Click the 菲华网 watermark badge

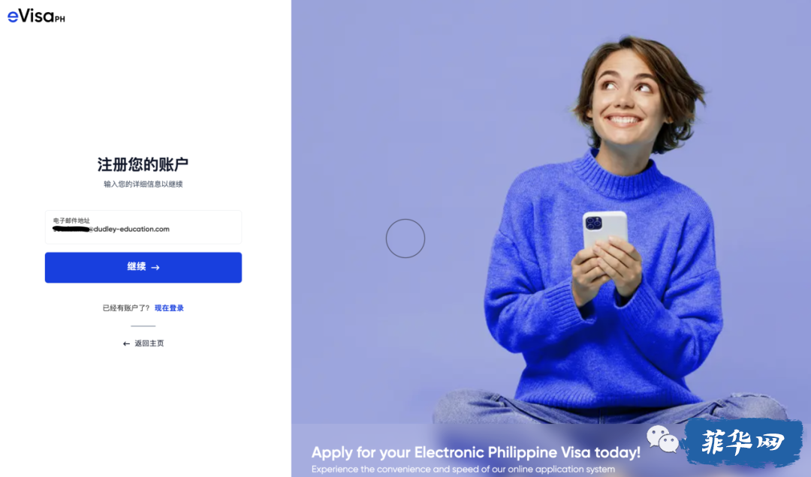743,443
